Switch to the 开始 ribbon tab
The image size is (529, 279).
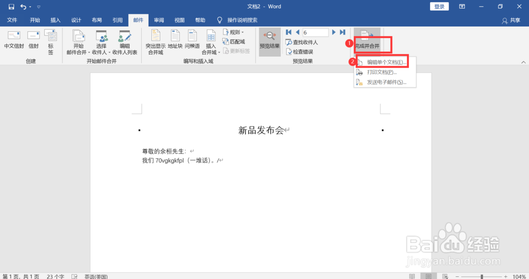click(x=35, y=20)
